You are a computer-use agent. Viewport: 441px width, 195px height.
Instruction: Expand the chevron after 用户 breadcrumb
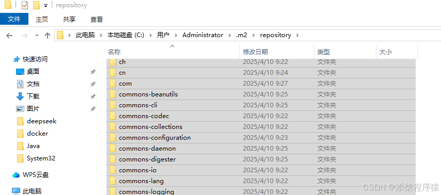(x=176, y=36)
